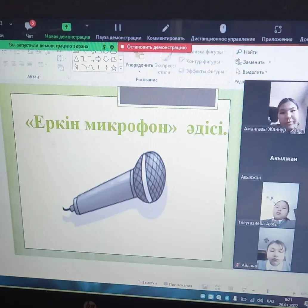The image size is (308, 308).
Task: Open the volume icon in system tray
Action: click(260, 300)
